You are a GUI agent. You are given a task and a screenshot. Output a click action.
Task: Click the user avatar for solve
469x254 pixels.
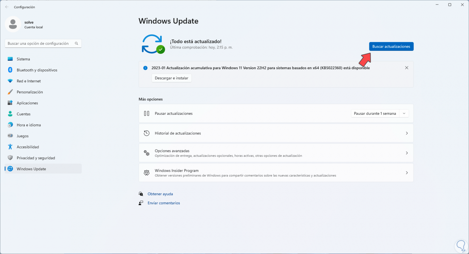13,24
